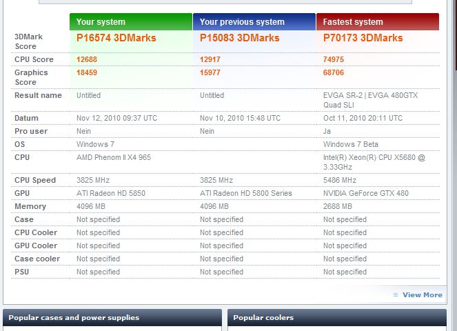Click the 5486 MHz CPU speed value

pos(340,180)
